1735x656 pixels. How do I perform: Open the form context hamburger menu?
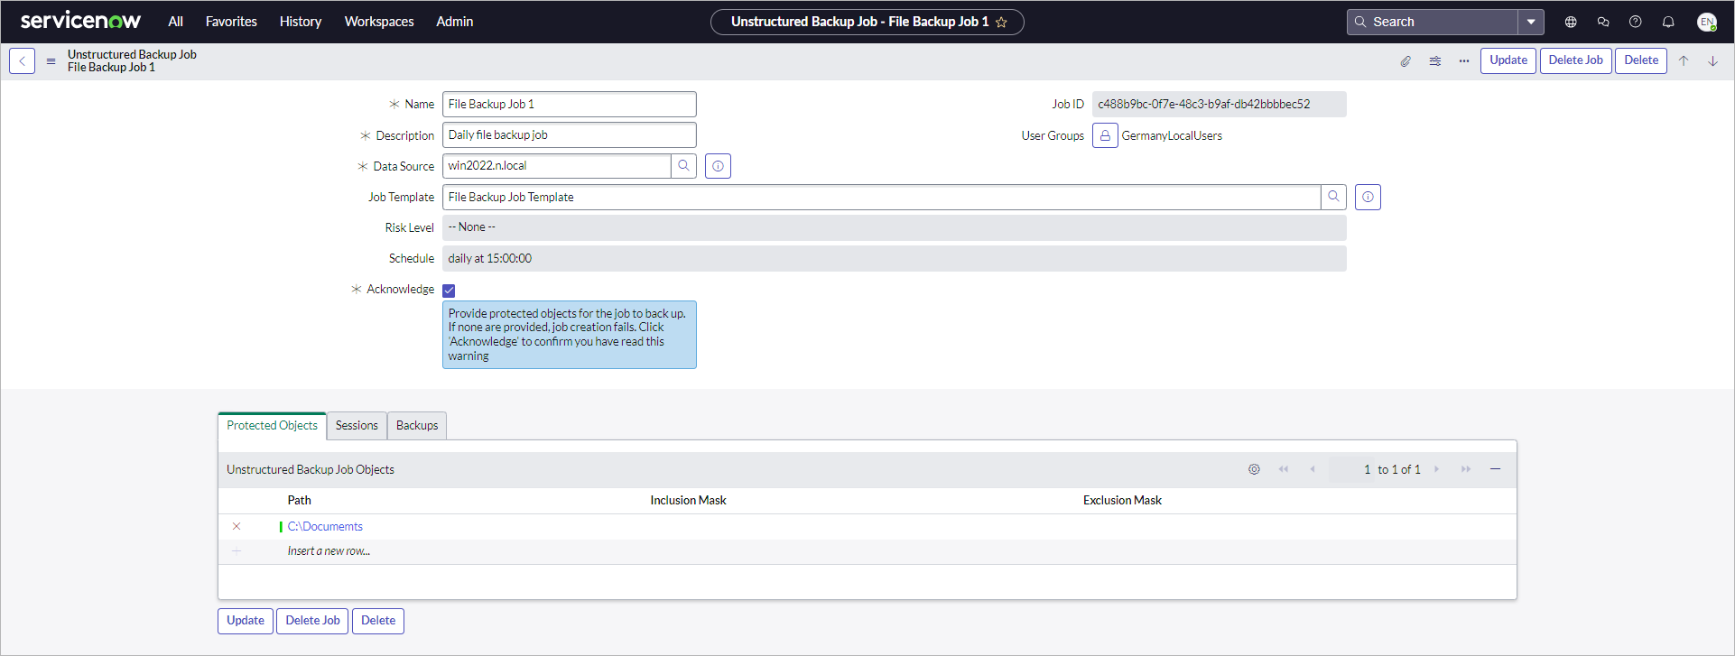pos(51,61)
